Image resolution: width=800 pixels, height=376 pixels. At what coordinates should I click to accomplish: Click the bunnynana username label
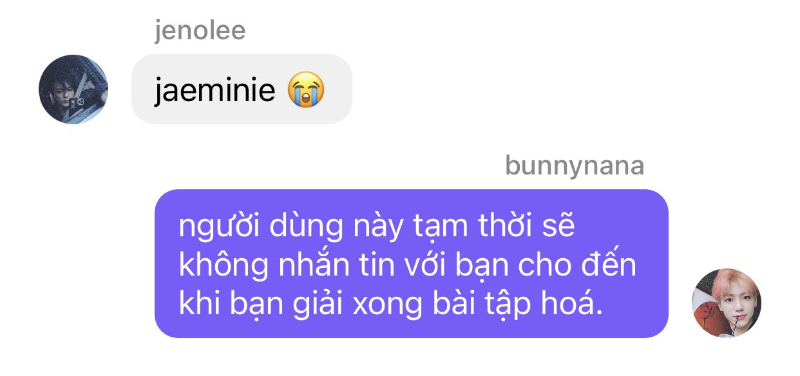pyautogui.click(x=575, y=165)
